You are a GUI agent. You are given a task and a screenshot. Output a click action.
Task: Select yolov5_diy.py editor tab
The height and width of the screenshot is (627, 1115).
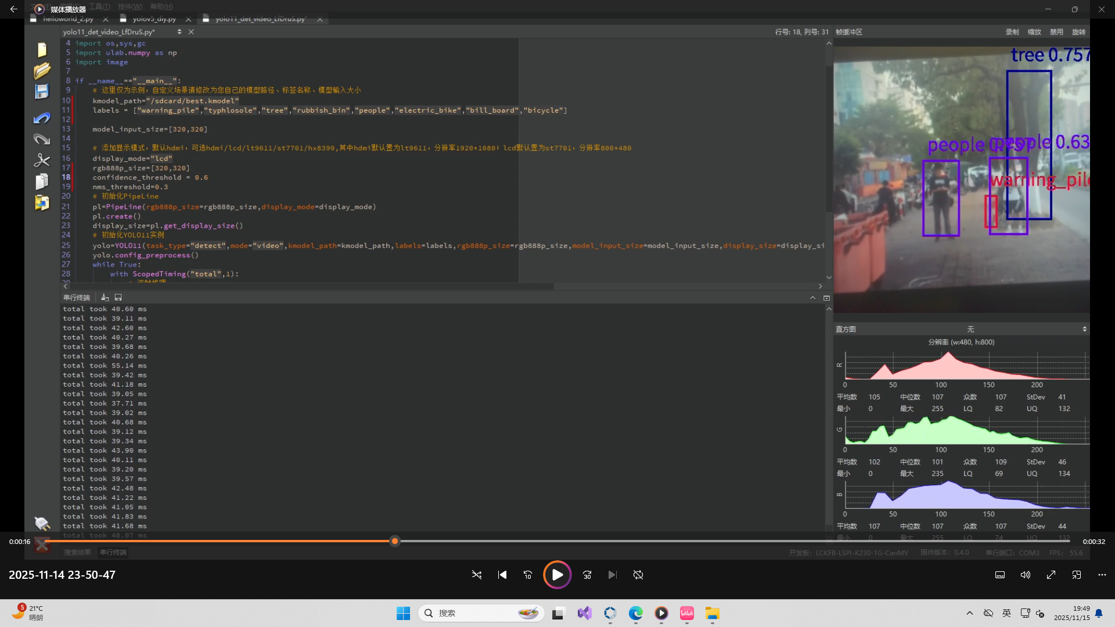(154, 19)
